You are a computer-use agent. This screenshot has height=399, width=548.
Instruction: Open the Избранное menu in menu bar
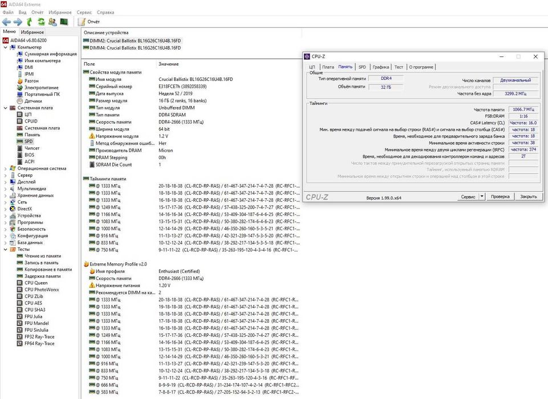60,12
